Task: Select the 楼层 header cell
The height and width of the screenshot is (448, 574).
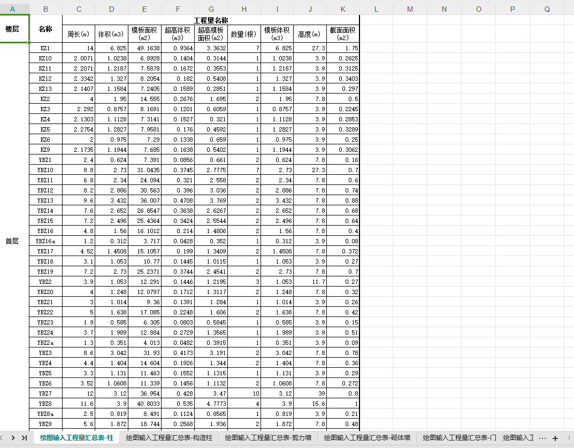Action: click(x=14, y=28)
